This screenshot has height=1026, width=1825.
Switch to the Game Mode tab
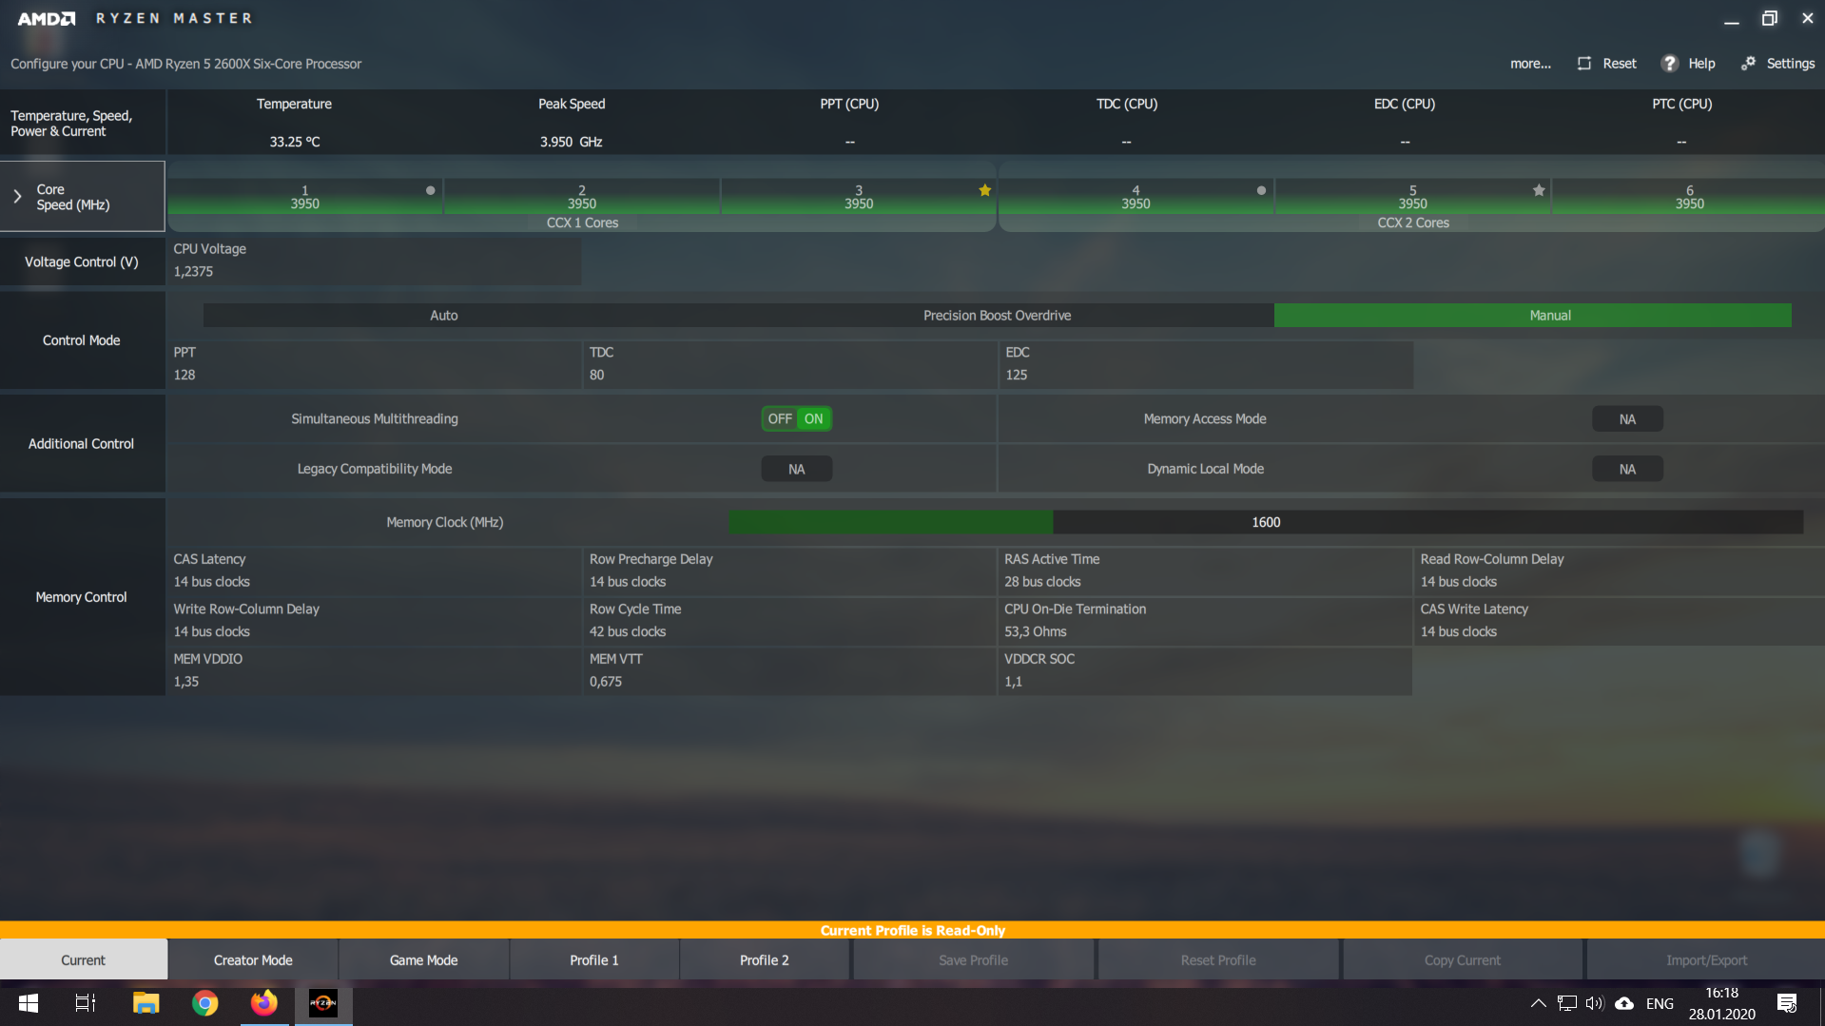(x=424, y=960)
